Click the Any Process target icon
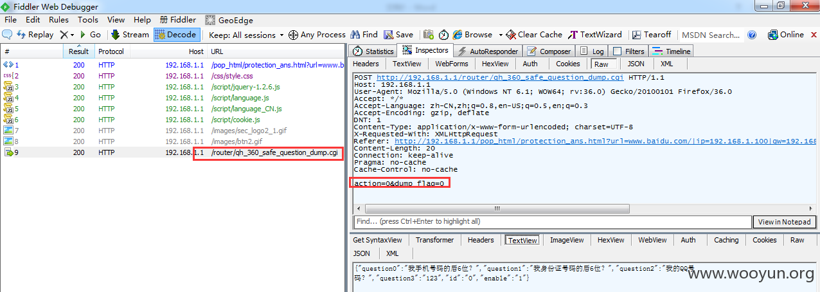820x292 pixels. point(293,35)
